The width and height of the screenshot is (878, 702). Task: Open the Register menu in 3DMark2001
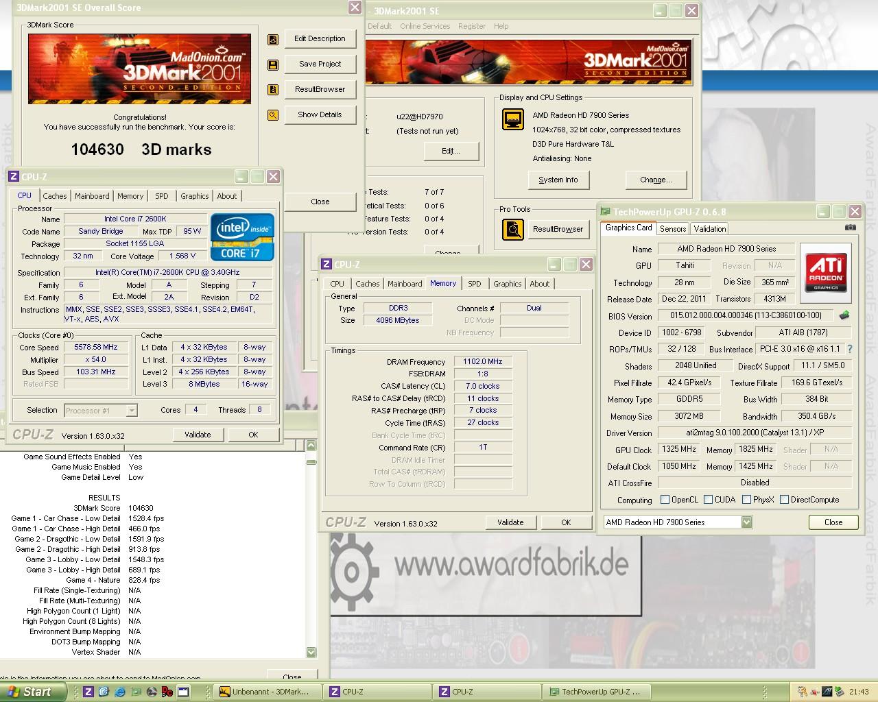472,26
